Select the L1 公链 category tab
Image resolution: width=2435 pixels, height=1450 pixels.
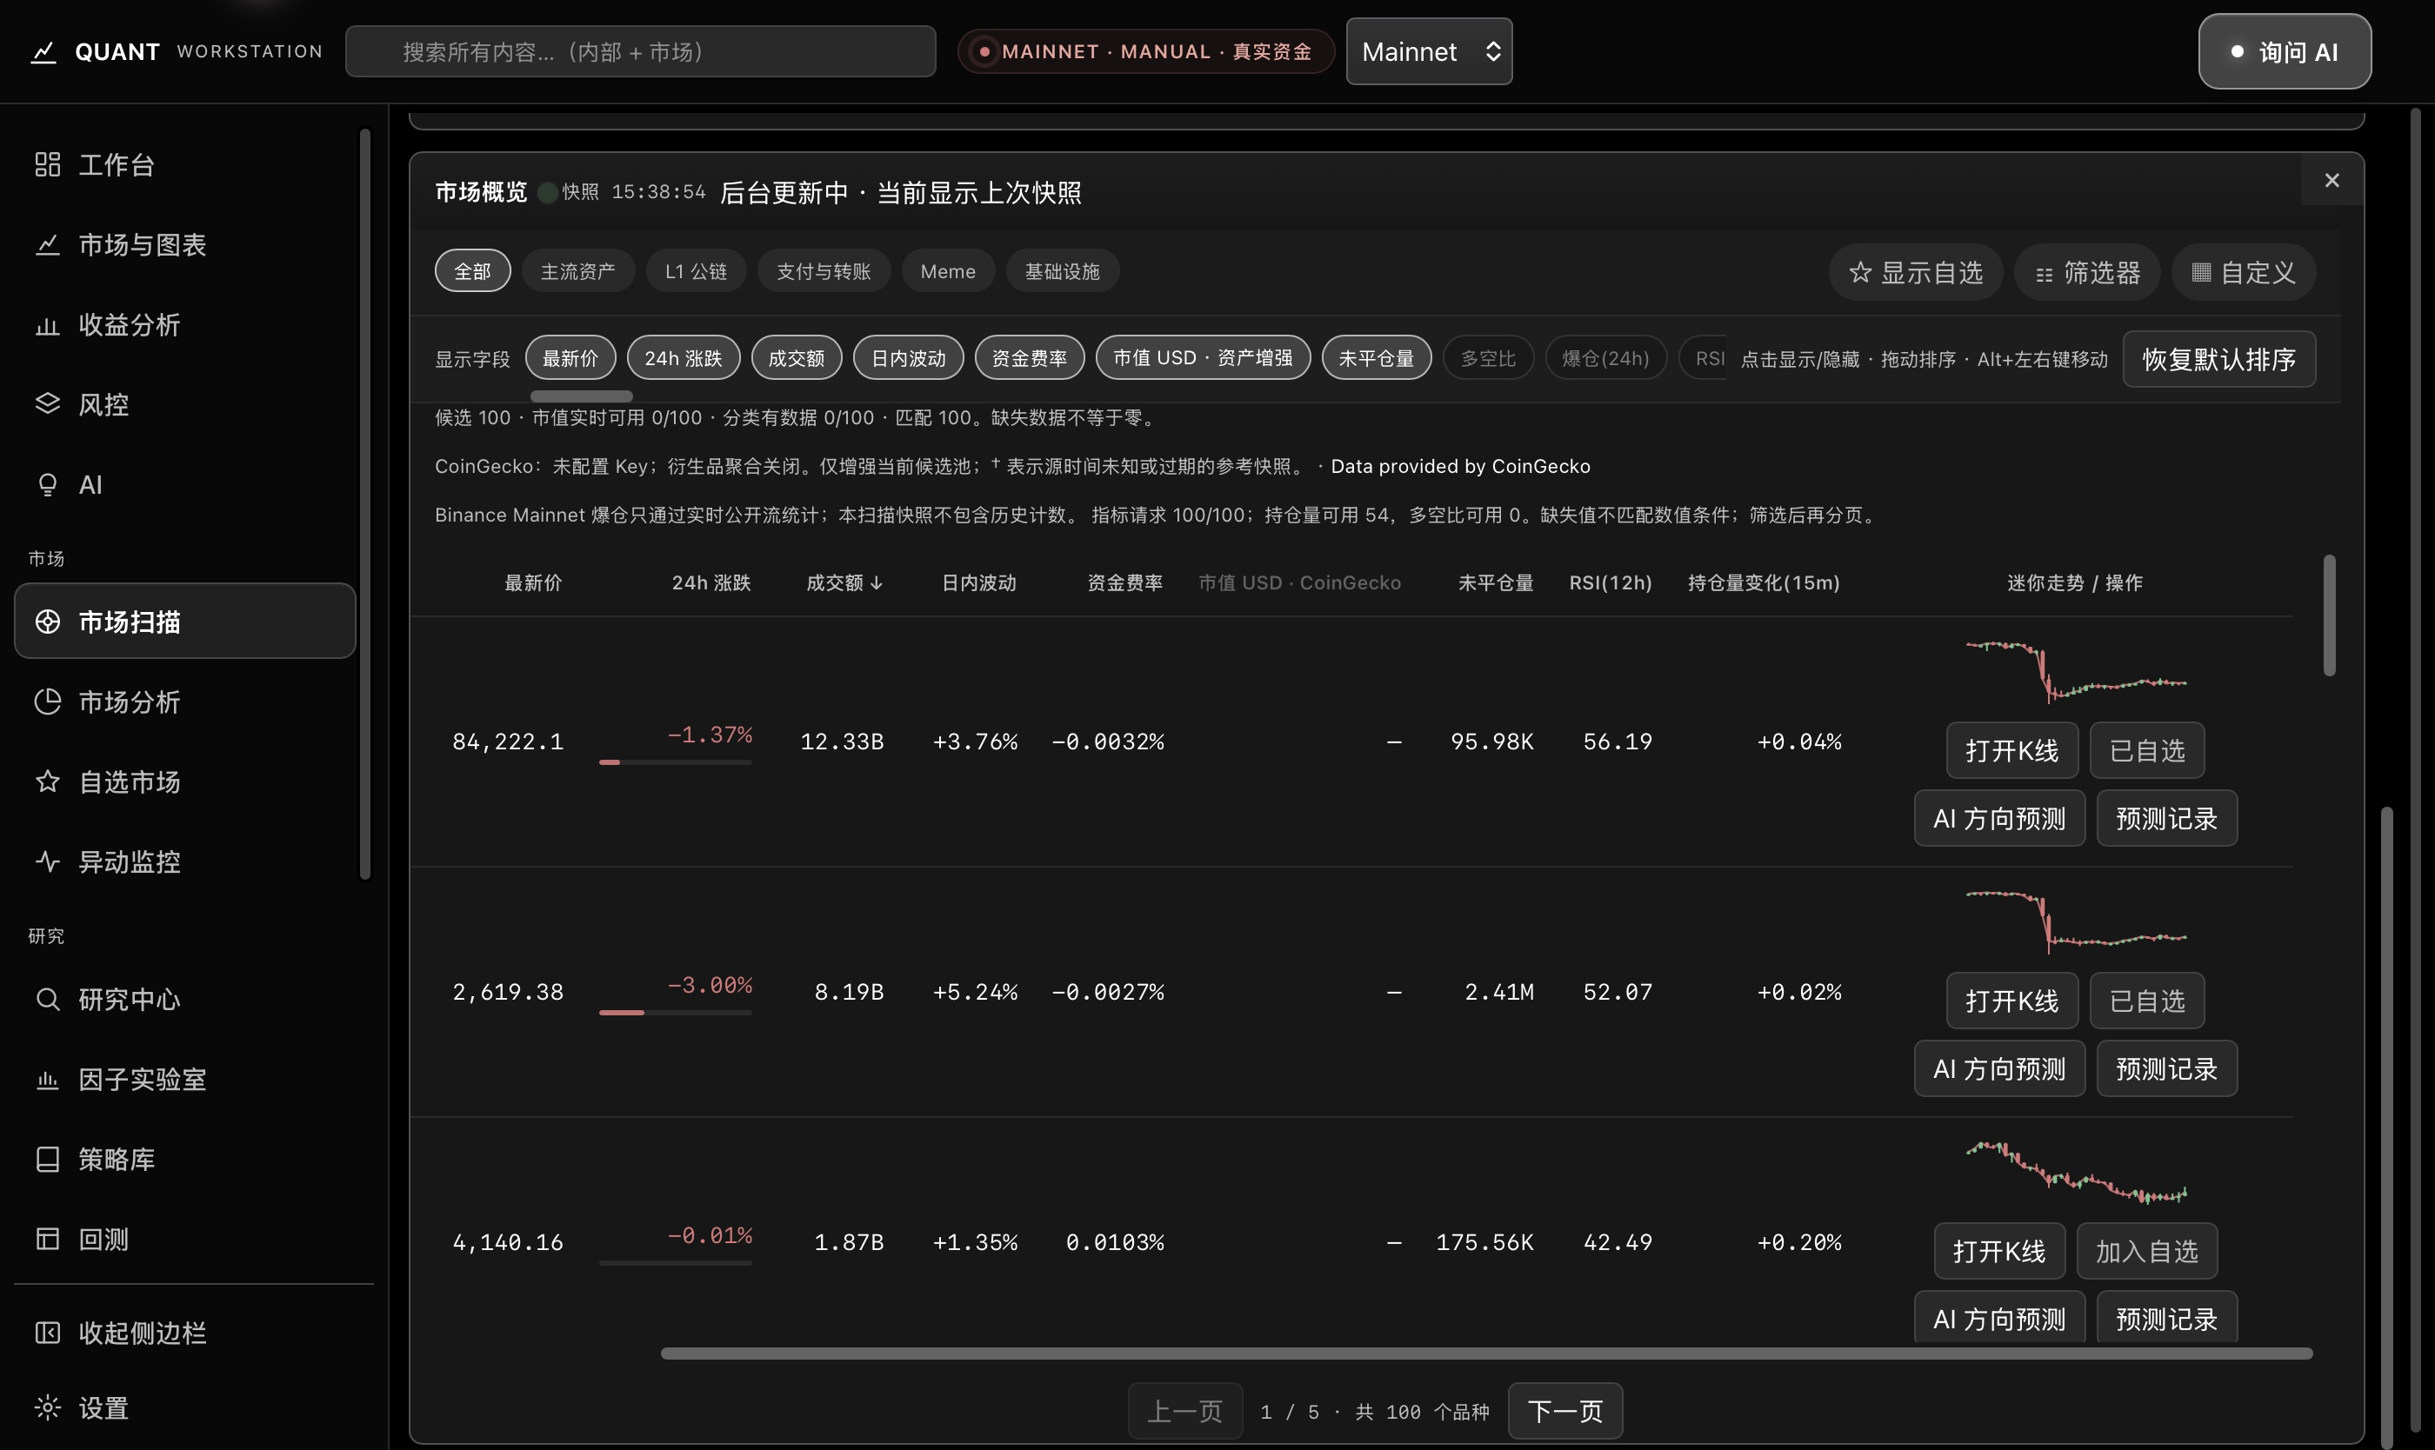696,270
